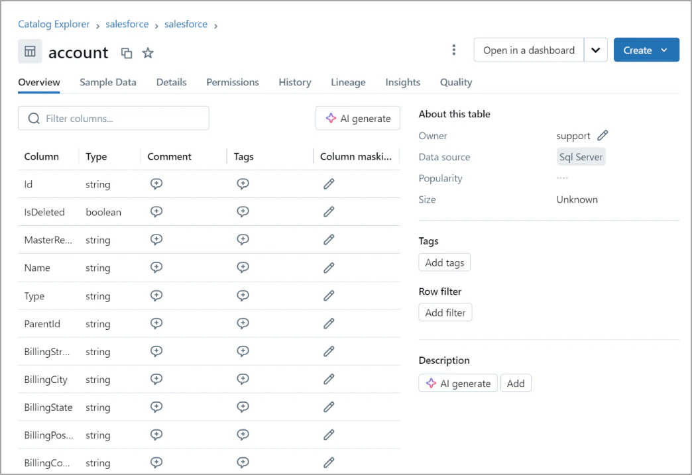Viewport: 692px width, 475px height.
Task: Edit column mask for Name column
Action: pyautogui.click(x=329, y=268)
